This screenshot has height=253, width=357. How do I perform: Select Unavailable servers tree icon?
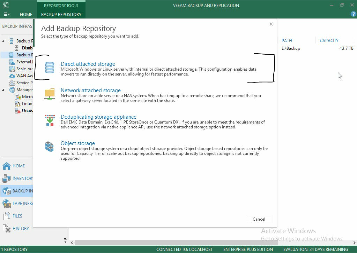[18, 111]
